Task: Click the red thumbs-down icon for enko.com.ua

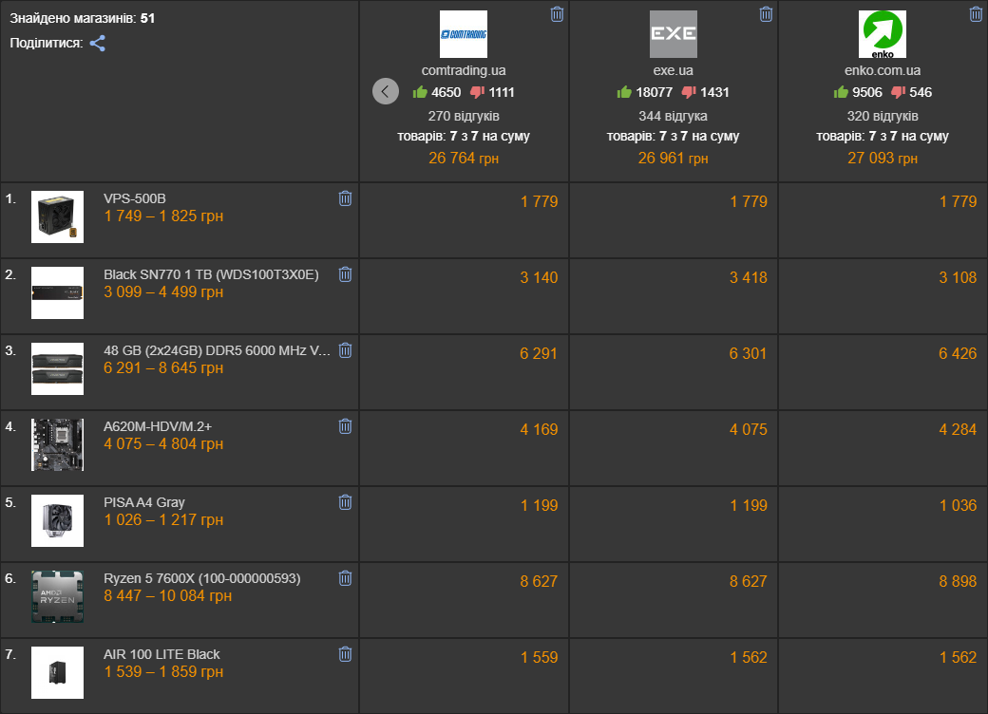Action: pos(899,92)
